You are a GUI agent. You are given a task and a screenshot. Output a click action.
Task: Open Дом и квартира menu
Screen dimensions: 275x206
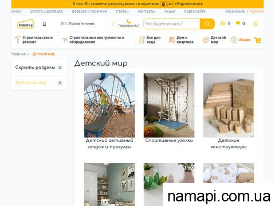(185, 39)
